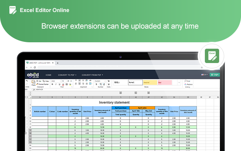Toggle Wrap Text

click(x=87, y=80)
